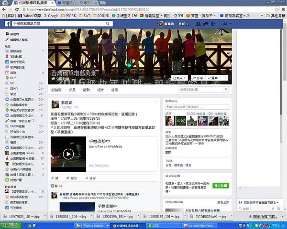This screenshot has height=229, width=287.
Task: Click the 分享 button on the cover
Action: point(198,78)
